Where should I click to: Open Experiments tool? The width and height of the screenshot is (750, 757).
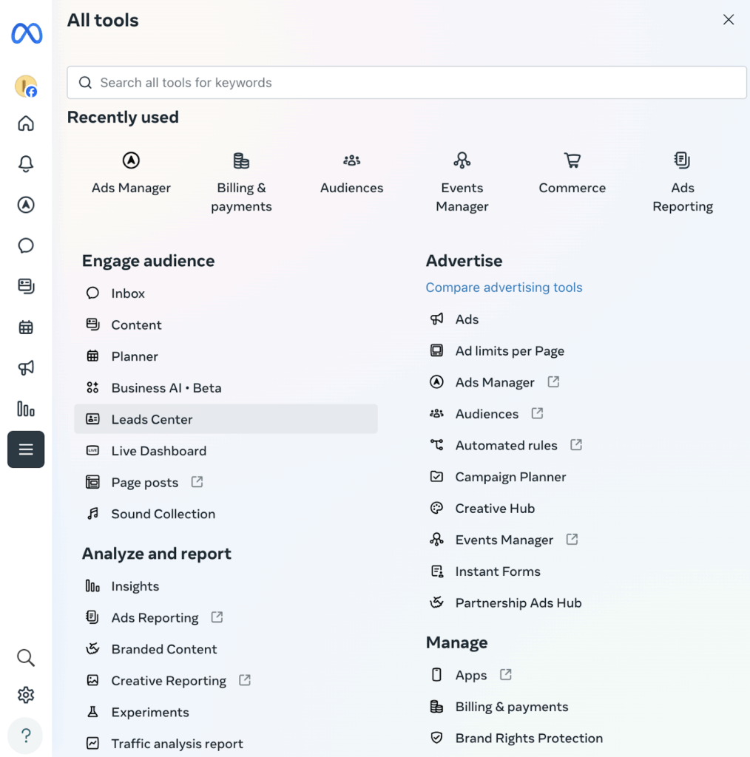point(226,712)
